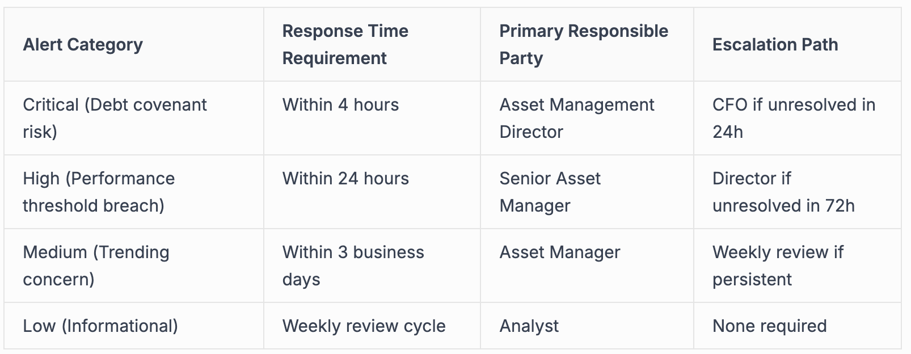
Task: Select the Escalation Path column header
Action: coord(775,44)
